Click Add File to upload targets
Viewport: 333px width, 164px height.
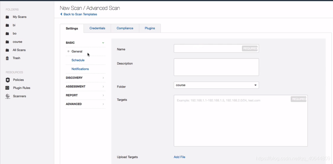tap(179, 157)
